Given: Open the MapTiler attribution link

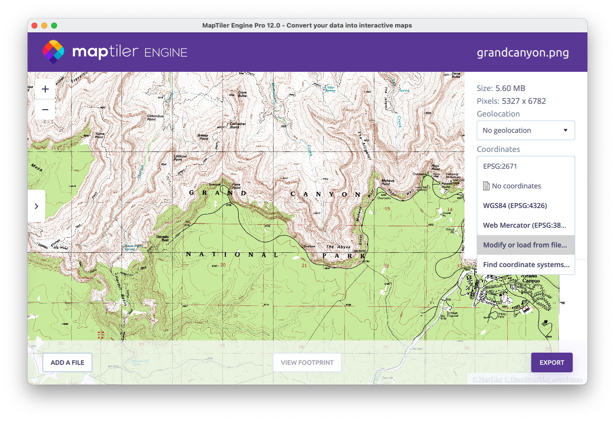Looking at the screenshot, I should pyautogui.click(x=487, y=379).
